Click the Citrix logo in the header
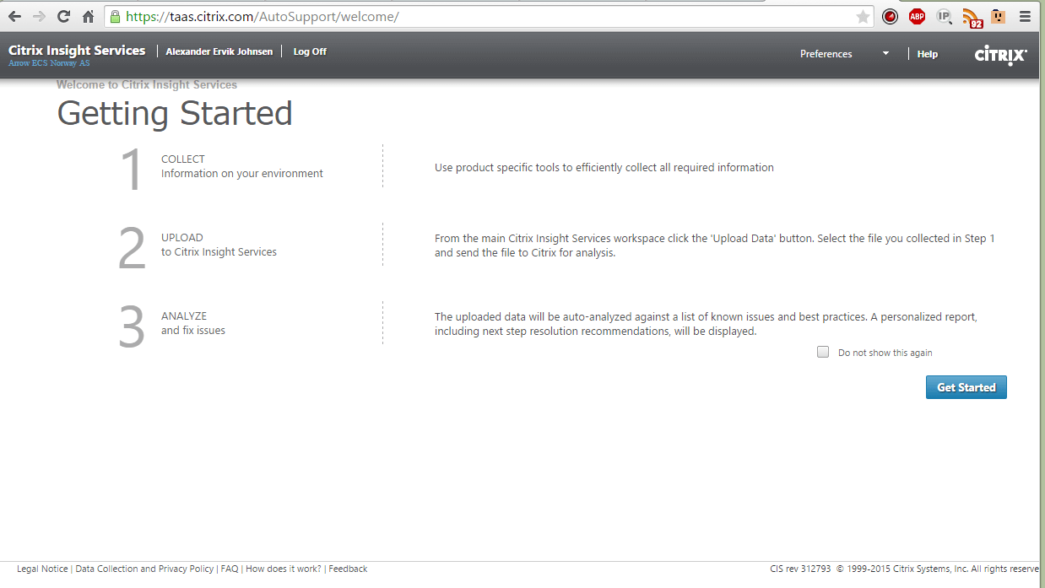This screenshot has width=1045, height=588. (1000, 55)
